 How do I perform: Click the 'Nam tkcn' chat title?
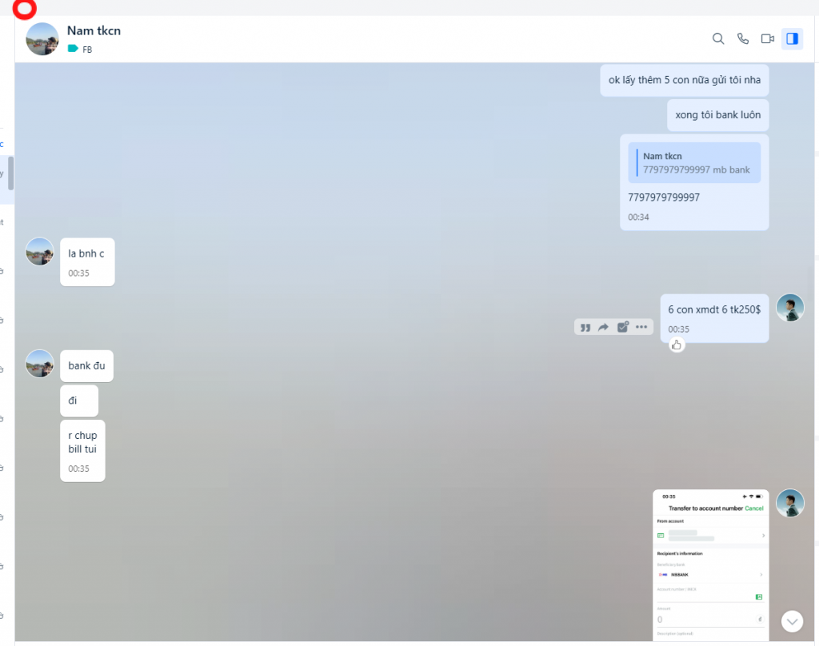pos(94,30)
